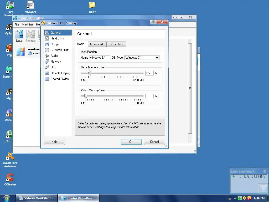Click the Cancel button
The height and width of the screenshot is (202, 269).
point(154,142)
